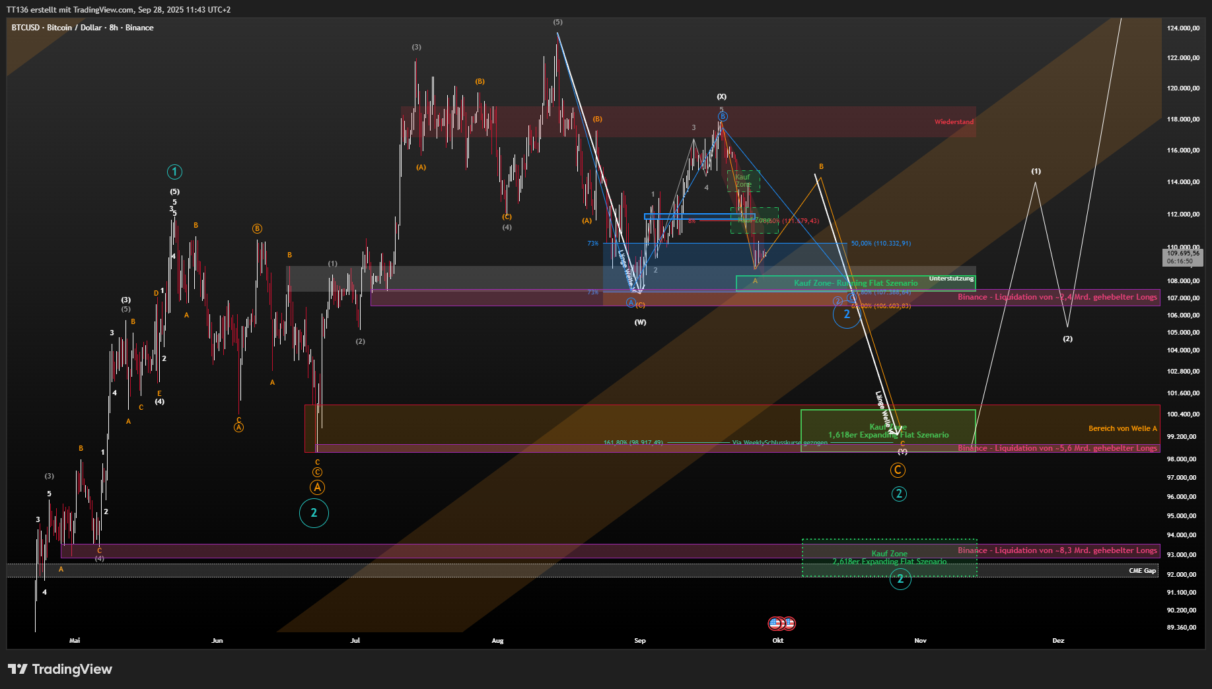Viewport: 1212px width, 689px height.
Task: Select the Unterstützung zone label
Action: click(x=951, y=279)
